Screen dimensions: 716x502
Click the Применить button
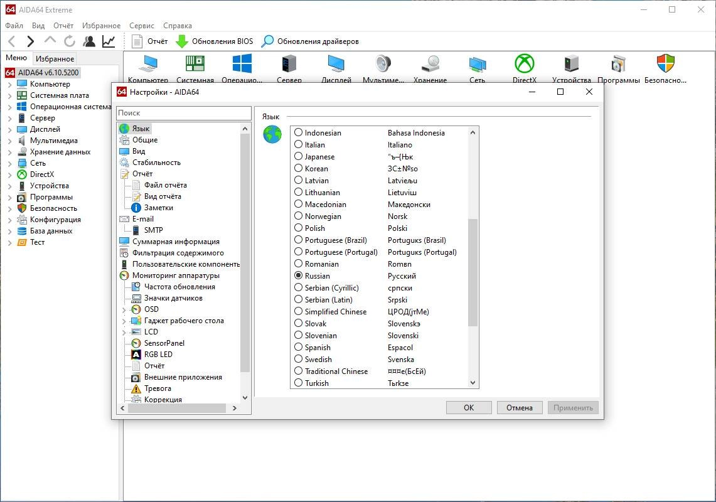point(573,407)
